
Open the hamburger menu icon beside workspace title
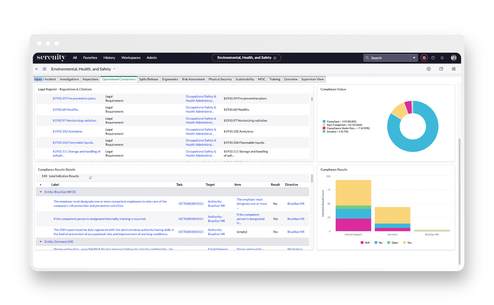point(37,69)
